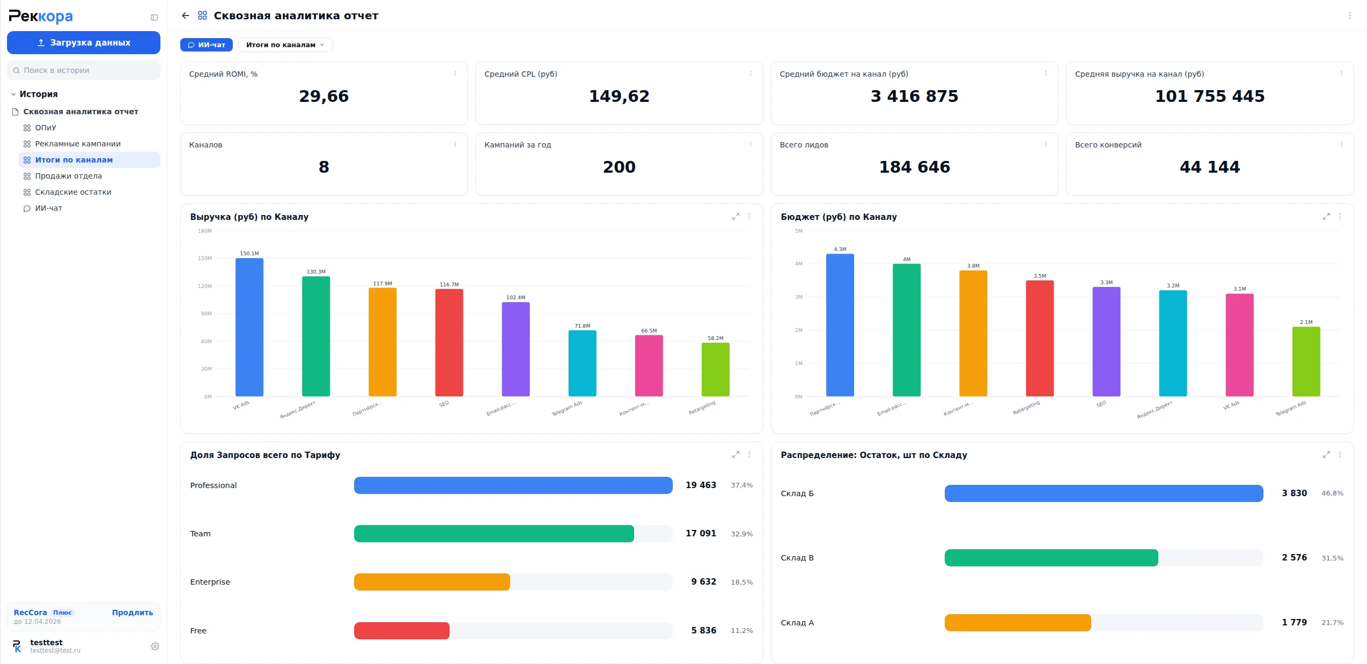Click the Склад Б stock bar
The height and width of the screenshot is (664, 1367).
pos(1104,493)
